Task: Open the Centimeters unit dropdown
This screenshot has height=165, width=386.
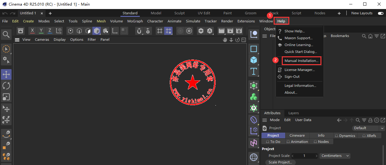Action: [x=335, y=156]
